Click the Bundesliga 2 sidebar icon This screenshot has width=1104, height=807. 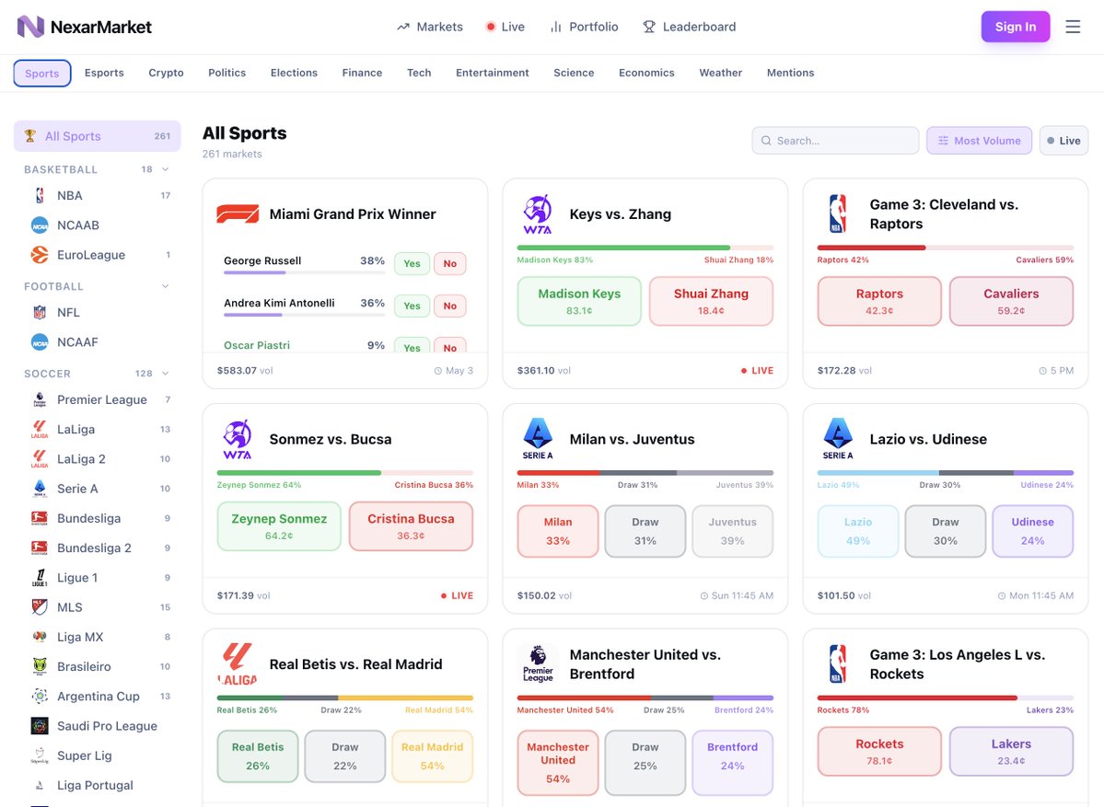[x=40, y=548]
